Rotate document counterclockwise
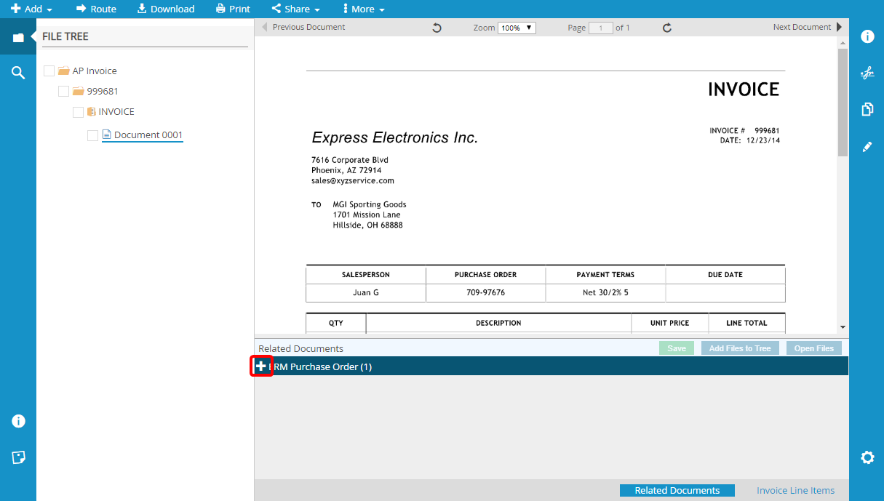The height and width of the screenshot is (501, 884). [x=437, y=28]
